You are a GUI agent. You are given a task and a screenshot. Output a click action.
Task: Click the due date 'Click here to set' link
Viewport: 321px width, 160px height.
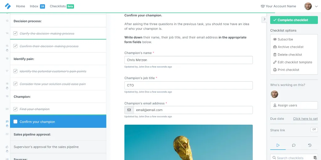tap(305, 118)
